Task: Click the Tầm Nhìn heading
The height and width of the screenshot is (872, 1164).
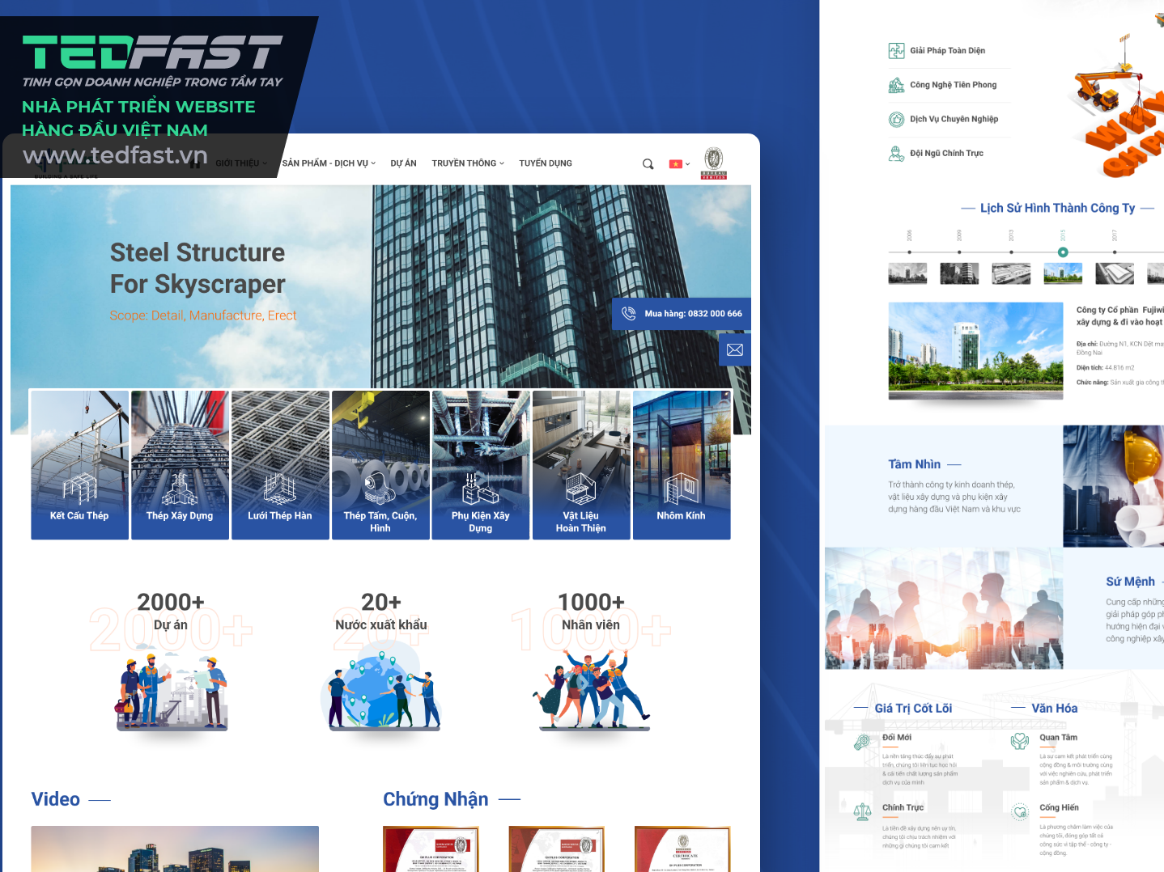Action: click(914, 464)
